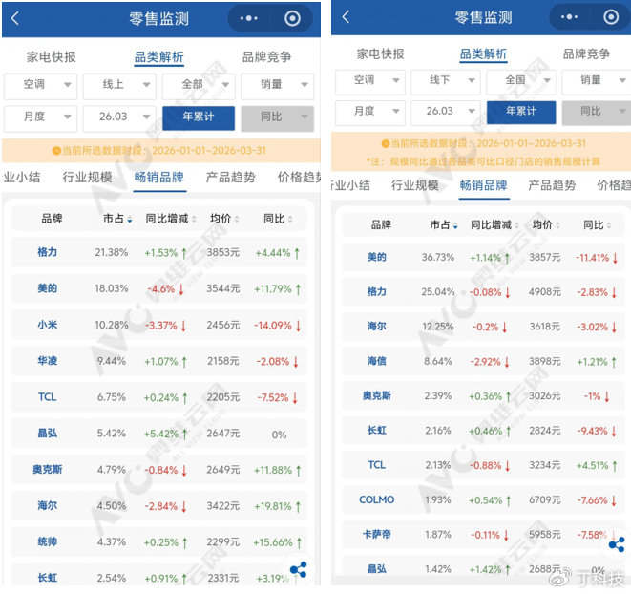Open COLMO brand in right panel list
This screenshot has width=631, height=594.
[x=377, y=499]
